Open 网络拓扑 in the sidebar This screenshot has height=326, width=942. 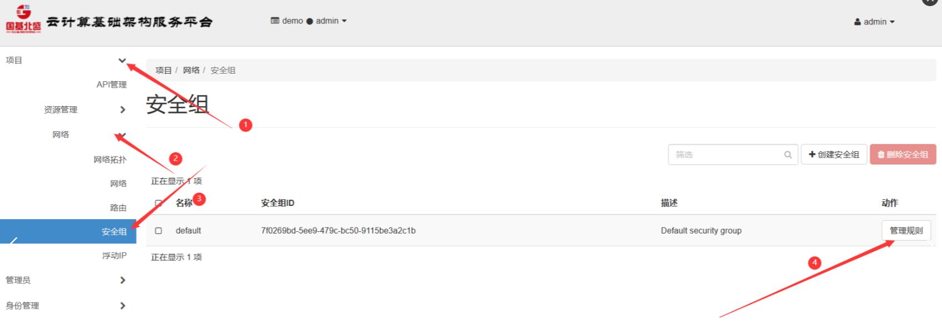110,159
